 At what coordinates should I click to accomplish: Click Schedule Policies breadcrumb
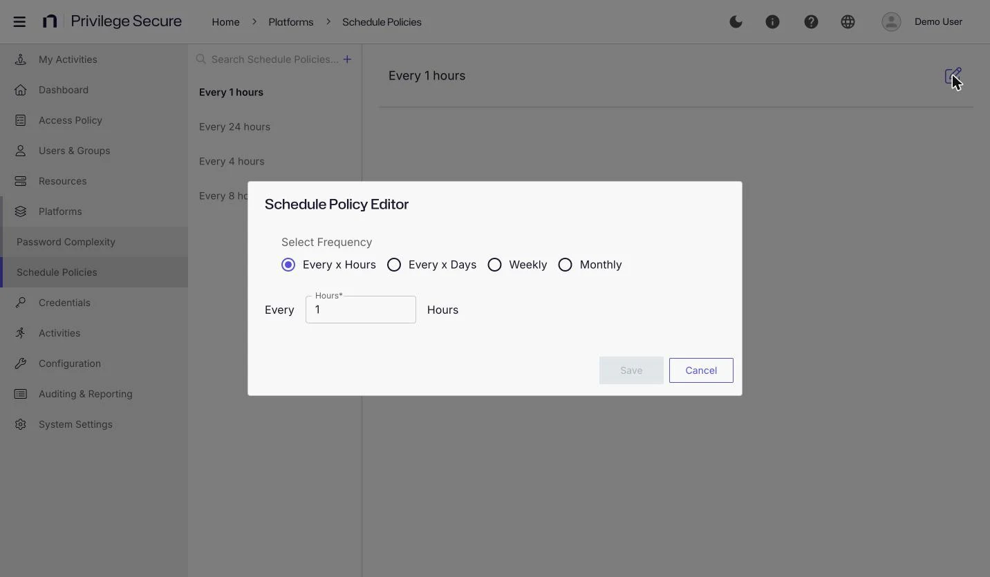click(x=382, y=22)
